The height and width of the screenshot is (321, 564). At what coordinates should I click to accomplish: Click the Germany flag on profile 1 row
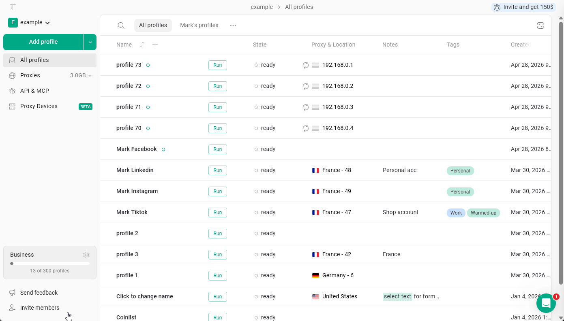click(x=315, y=276)
